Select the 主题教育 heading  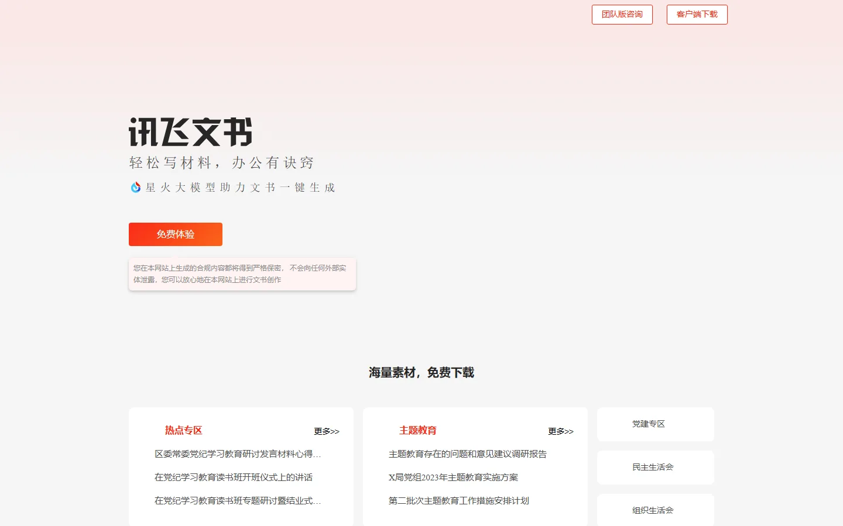[418, 431]
